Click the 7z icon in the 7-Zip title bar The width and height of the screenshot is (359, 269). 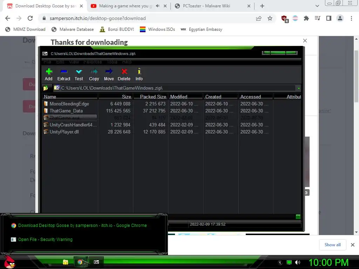[x=45, y=54]
